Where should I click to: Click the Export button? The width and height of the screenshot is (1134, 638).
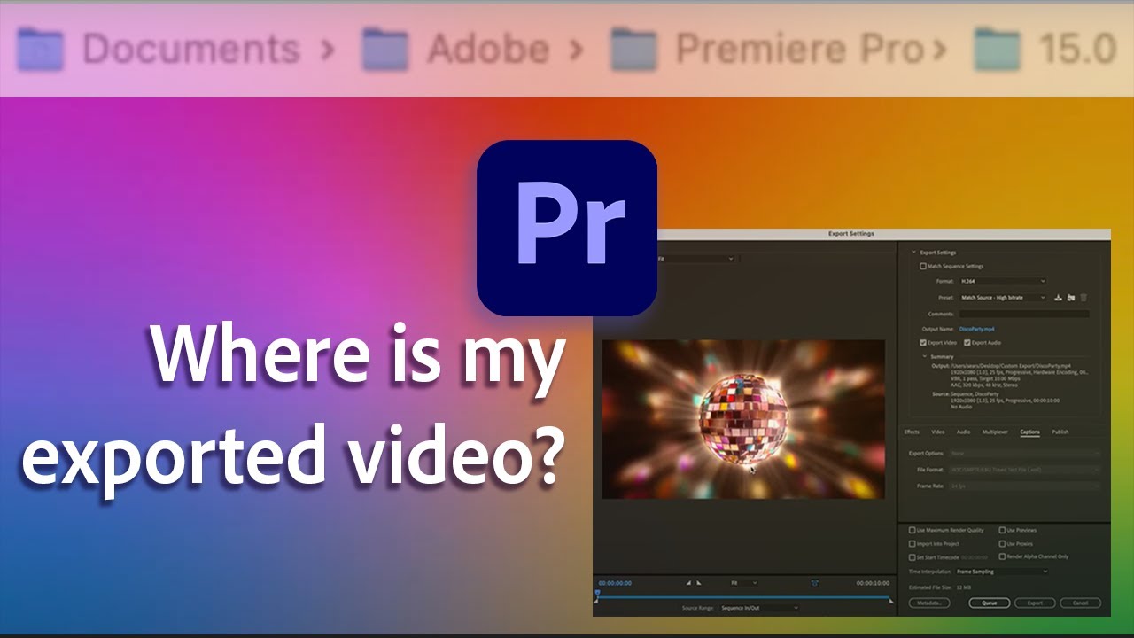click(1035, 603)
